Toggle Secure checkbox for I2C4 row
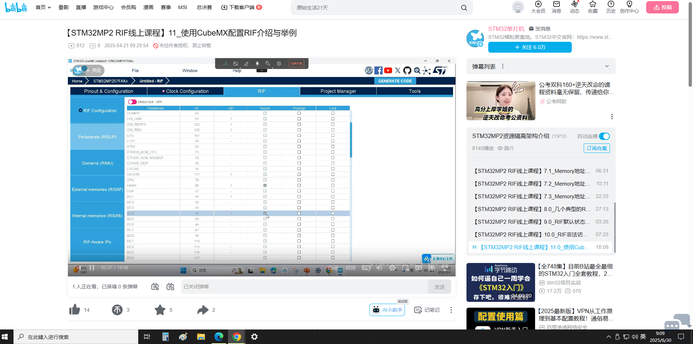Viewport: 693px width, 344px height. [x=265, y=213]
